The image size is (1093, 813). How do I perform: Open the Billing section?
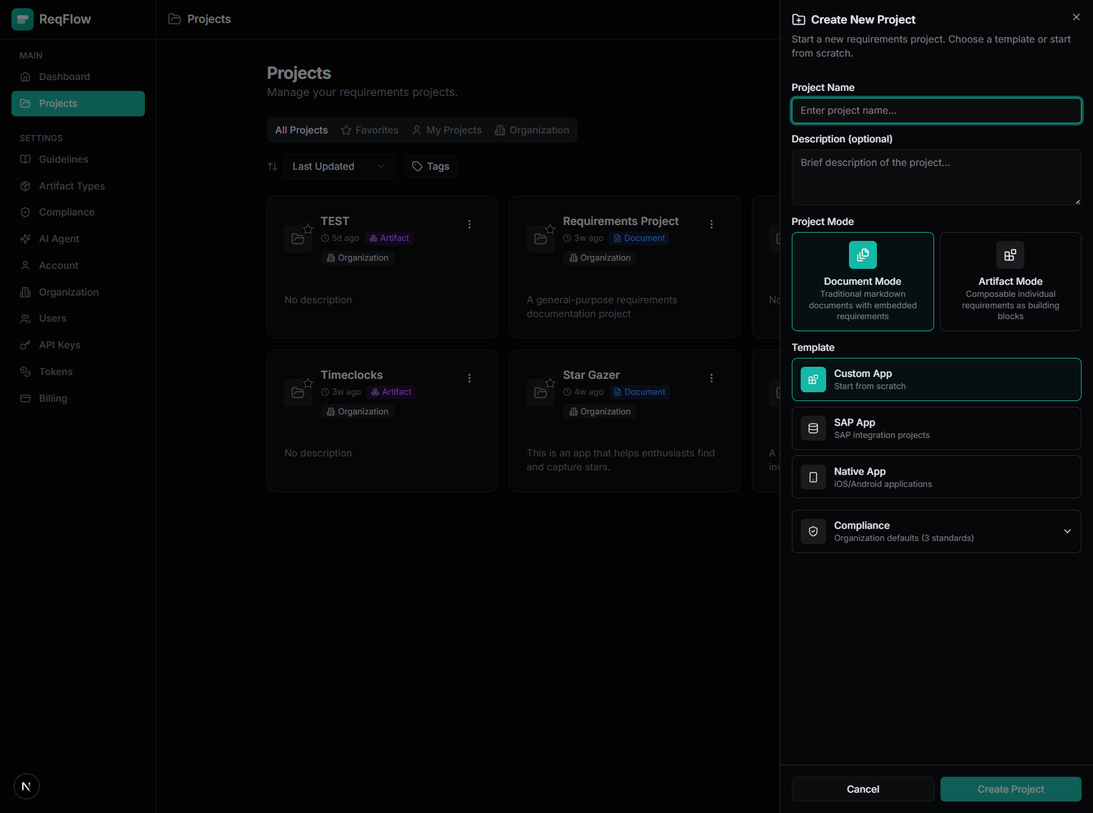53,398
